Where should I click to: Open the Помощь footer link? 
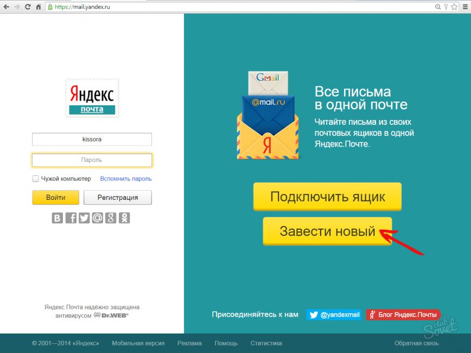226,343
